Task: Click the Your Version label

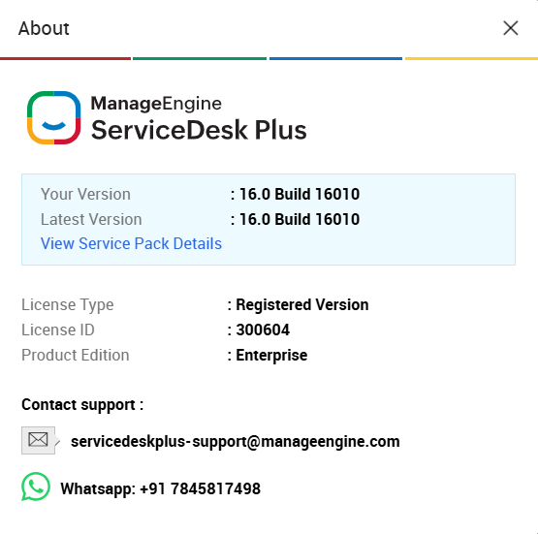Action: pos(85,194)
